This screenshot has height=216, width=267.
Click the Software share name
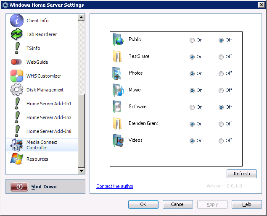tap(137, 107)
